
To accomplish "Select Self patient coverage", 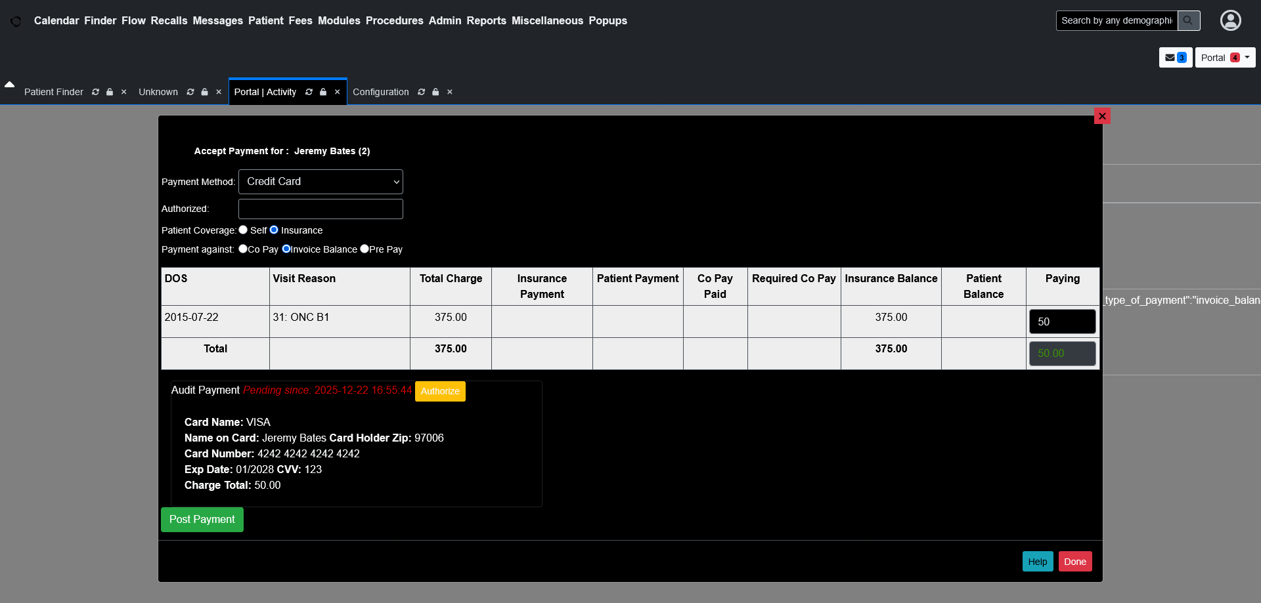I will click(x=243, y=230).
